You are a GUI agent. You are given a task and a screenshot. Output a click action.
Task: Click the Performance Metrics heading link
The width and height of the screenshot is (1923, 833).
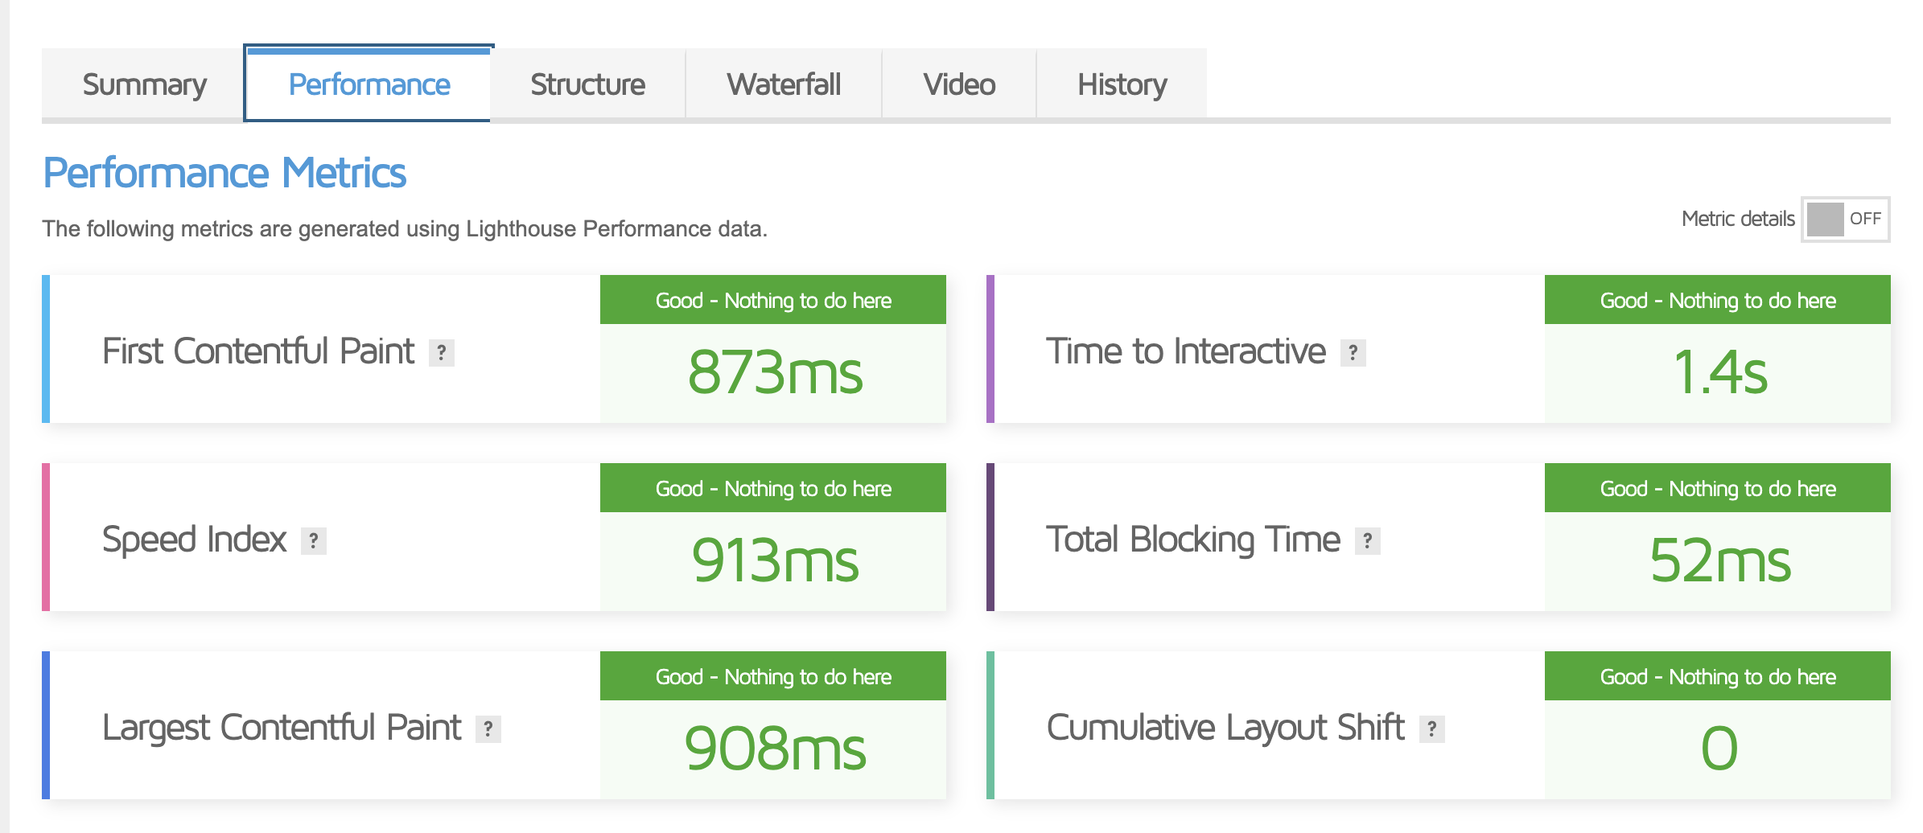(224, 170)
